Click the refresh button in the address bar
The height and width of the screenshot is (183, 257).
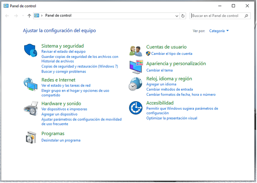point(183,16)
